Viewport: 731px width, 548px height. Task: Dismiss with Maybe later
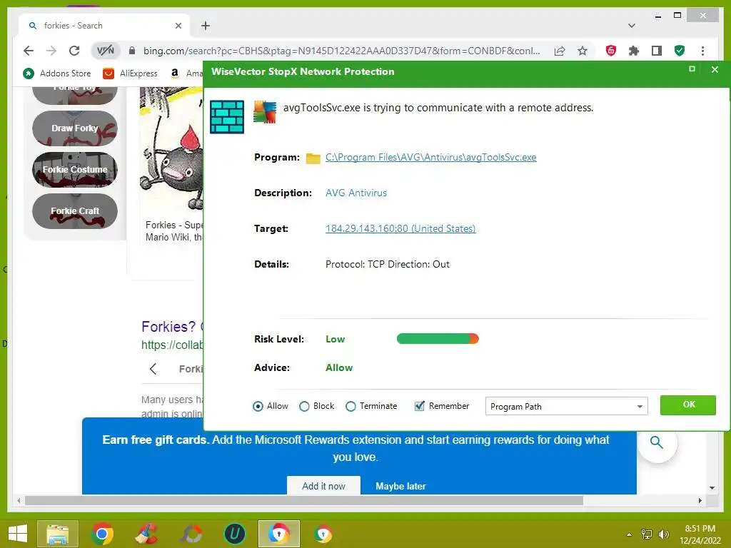click(x=400, y=486)
